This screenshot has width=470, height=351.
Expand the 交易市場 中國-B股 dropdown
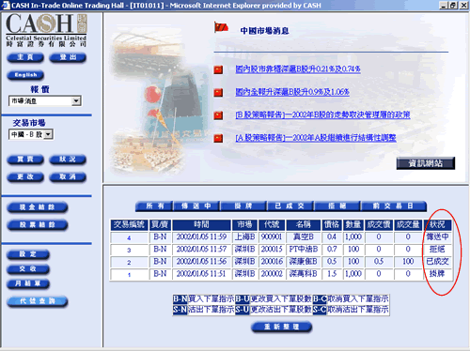point(31,134)
